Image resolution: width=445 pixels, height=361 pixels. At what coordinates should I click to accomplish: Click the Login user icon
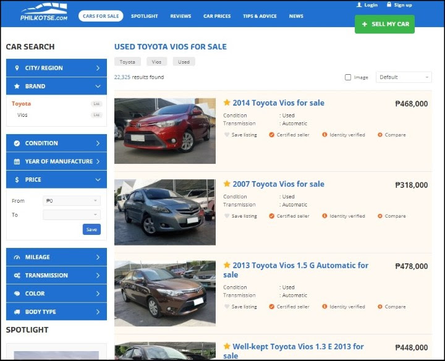pyautogui.click(x=359, y=5)
